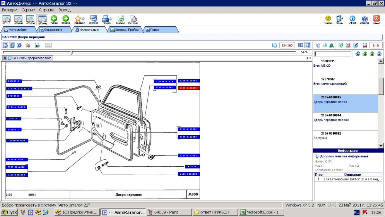Open Опции settings

pyautogui.click(x=339, y=20)
